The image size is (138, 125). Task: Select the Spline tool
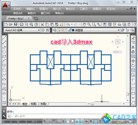coord(4,75)
